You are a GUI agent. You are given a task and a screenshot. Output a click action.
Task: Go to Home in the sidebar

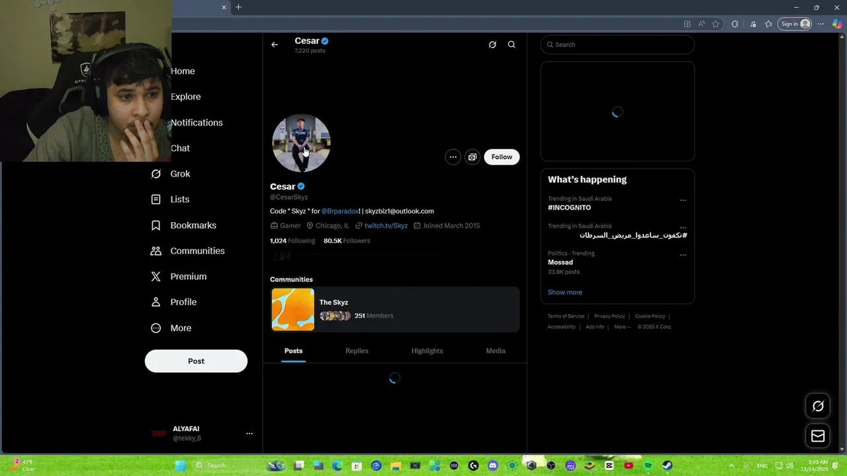(183, 71)
